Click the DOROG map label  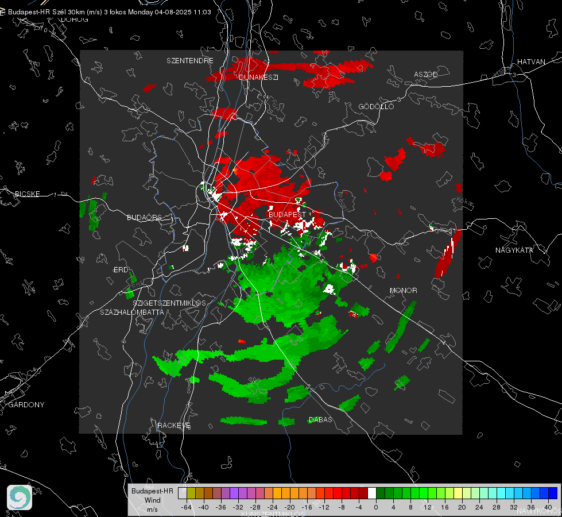[x=75, y=20]
